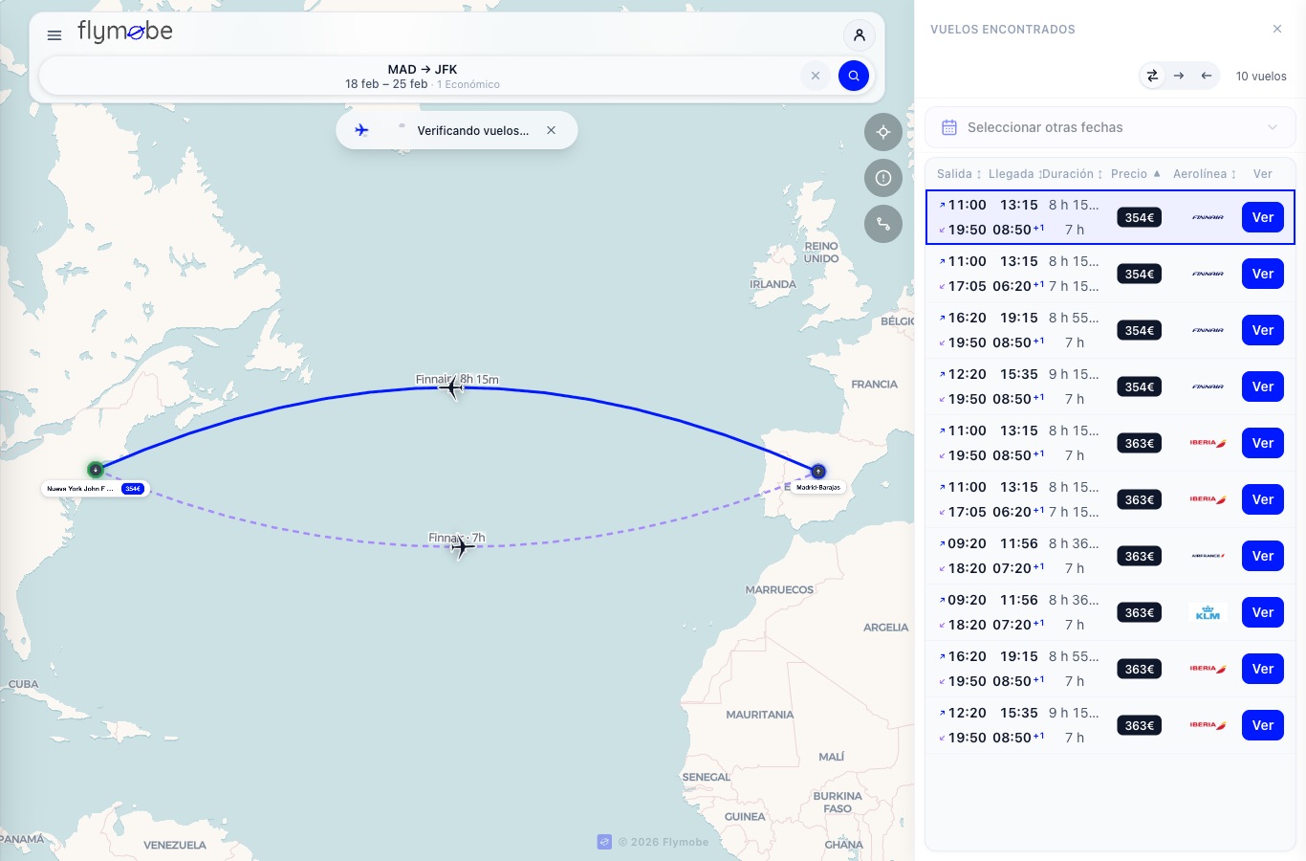Click the 354€ tag on New York label
This screenshot has height=861, width=1306.
pos(133,489)
